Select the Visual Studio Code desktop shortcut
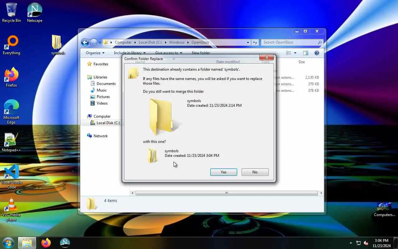Image resolution: width=398 pixels, height=249 pixels. tap(12, 177)
